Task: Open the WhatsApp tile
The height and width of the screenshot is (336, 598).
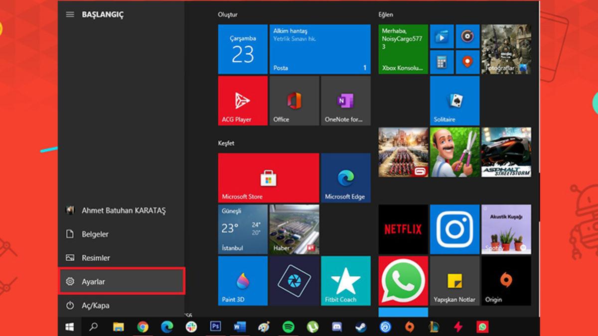Action: click(x=402, y=281)
